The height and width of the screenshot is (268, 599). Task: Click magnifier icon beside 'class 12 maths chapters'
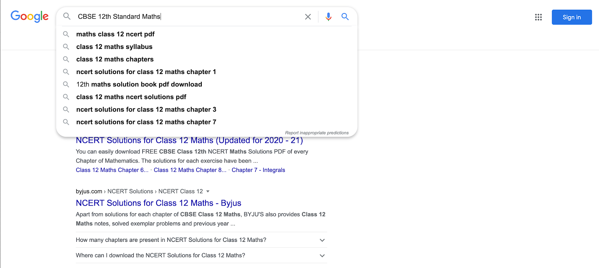[x=66, y=59]
